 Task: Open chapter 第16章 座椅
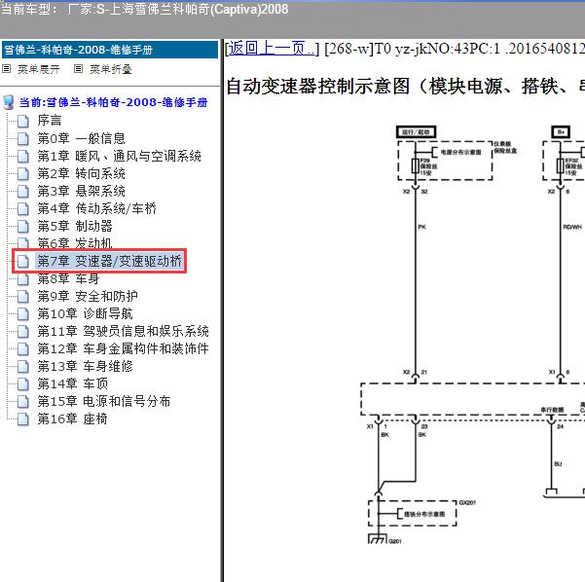tap(72, 418)
